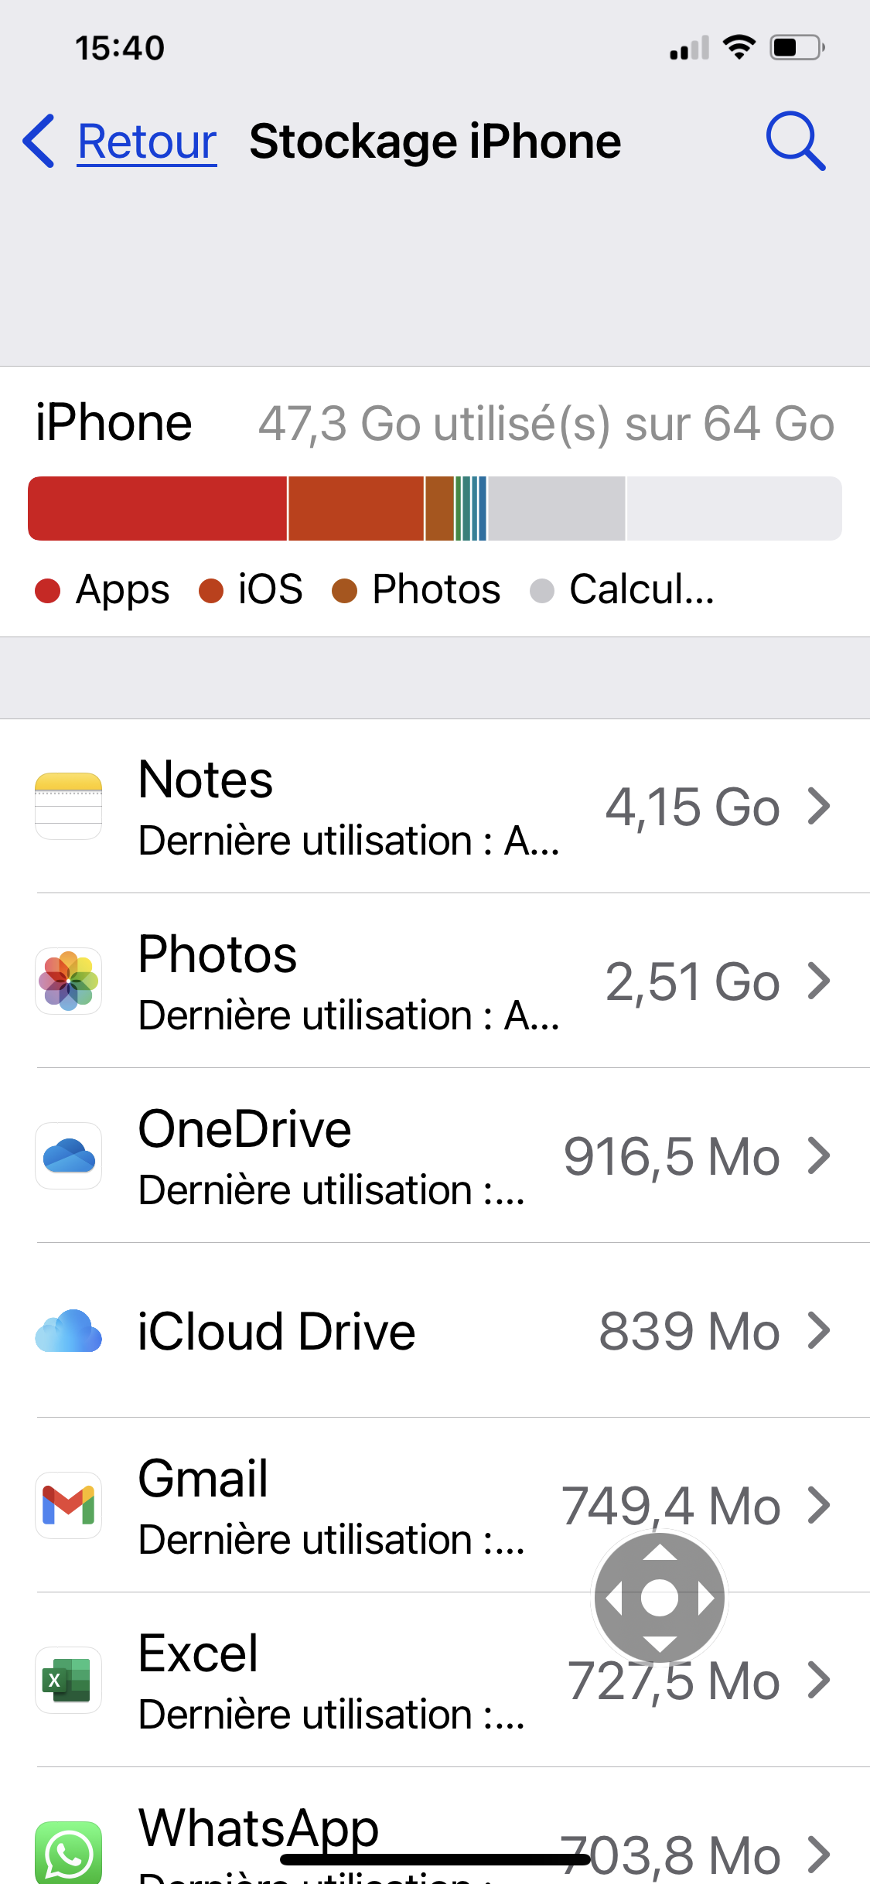Viewport: 870px width, 1884px height.
Task: Tap the search magnifying glass icon
Action: pyautogui.click(x=795, y=141)
